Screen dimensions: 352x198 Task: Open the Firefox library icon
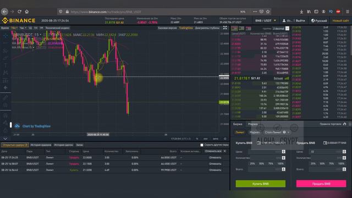(309, 12)
